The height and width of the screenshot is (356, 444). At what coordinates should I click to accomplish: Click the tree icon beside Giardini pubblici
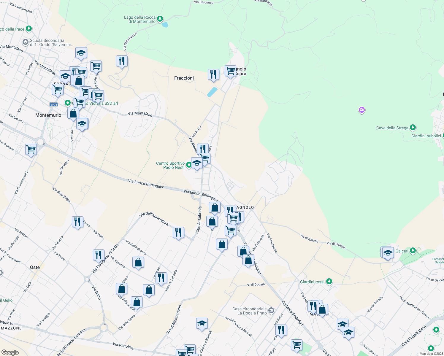443,135
